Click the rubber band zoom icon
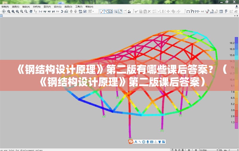Viewport: 239px width, 151px height. pos(9,11)
